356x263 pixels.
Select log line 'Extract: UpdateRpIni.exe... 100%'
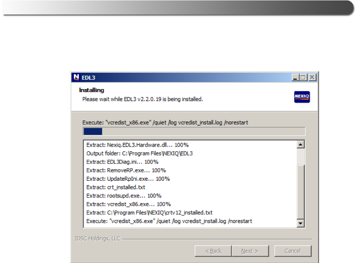[128, 179]
